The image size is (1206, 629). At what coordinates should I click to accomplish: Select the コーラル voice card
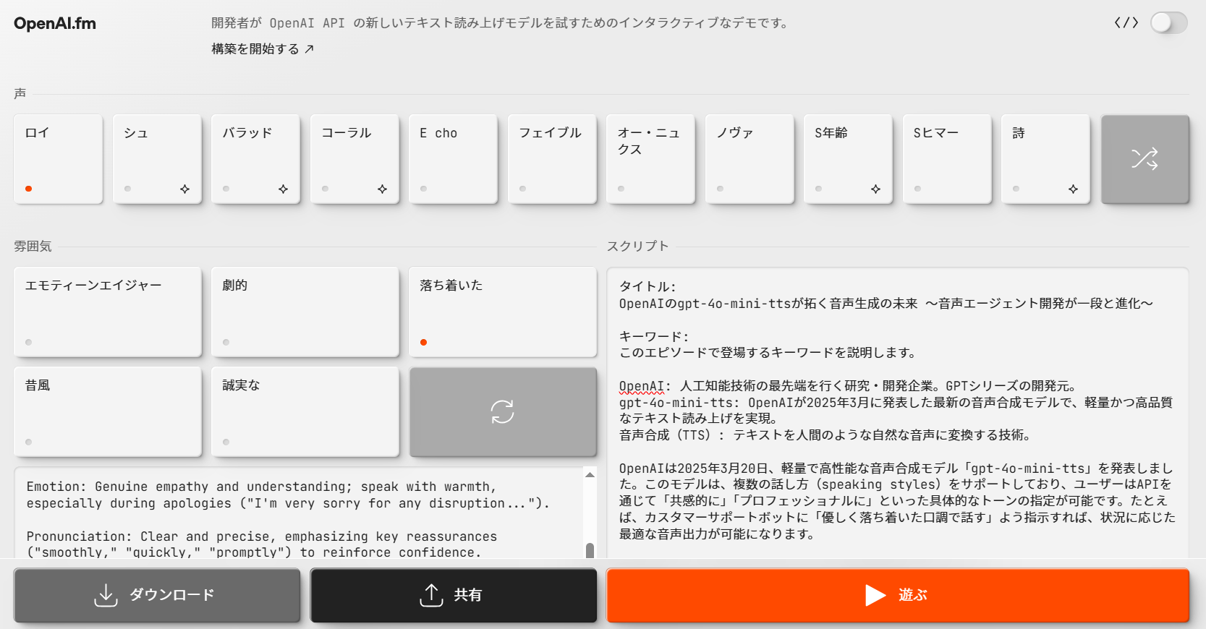(x=354, y=159)
